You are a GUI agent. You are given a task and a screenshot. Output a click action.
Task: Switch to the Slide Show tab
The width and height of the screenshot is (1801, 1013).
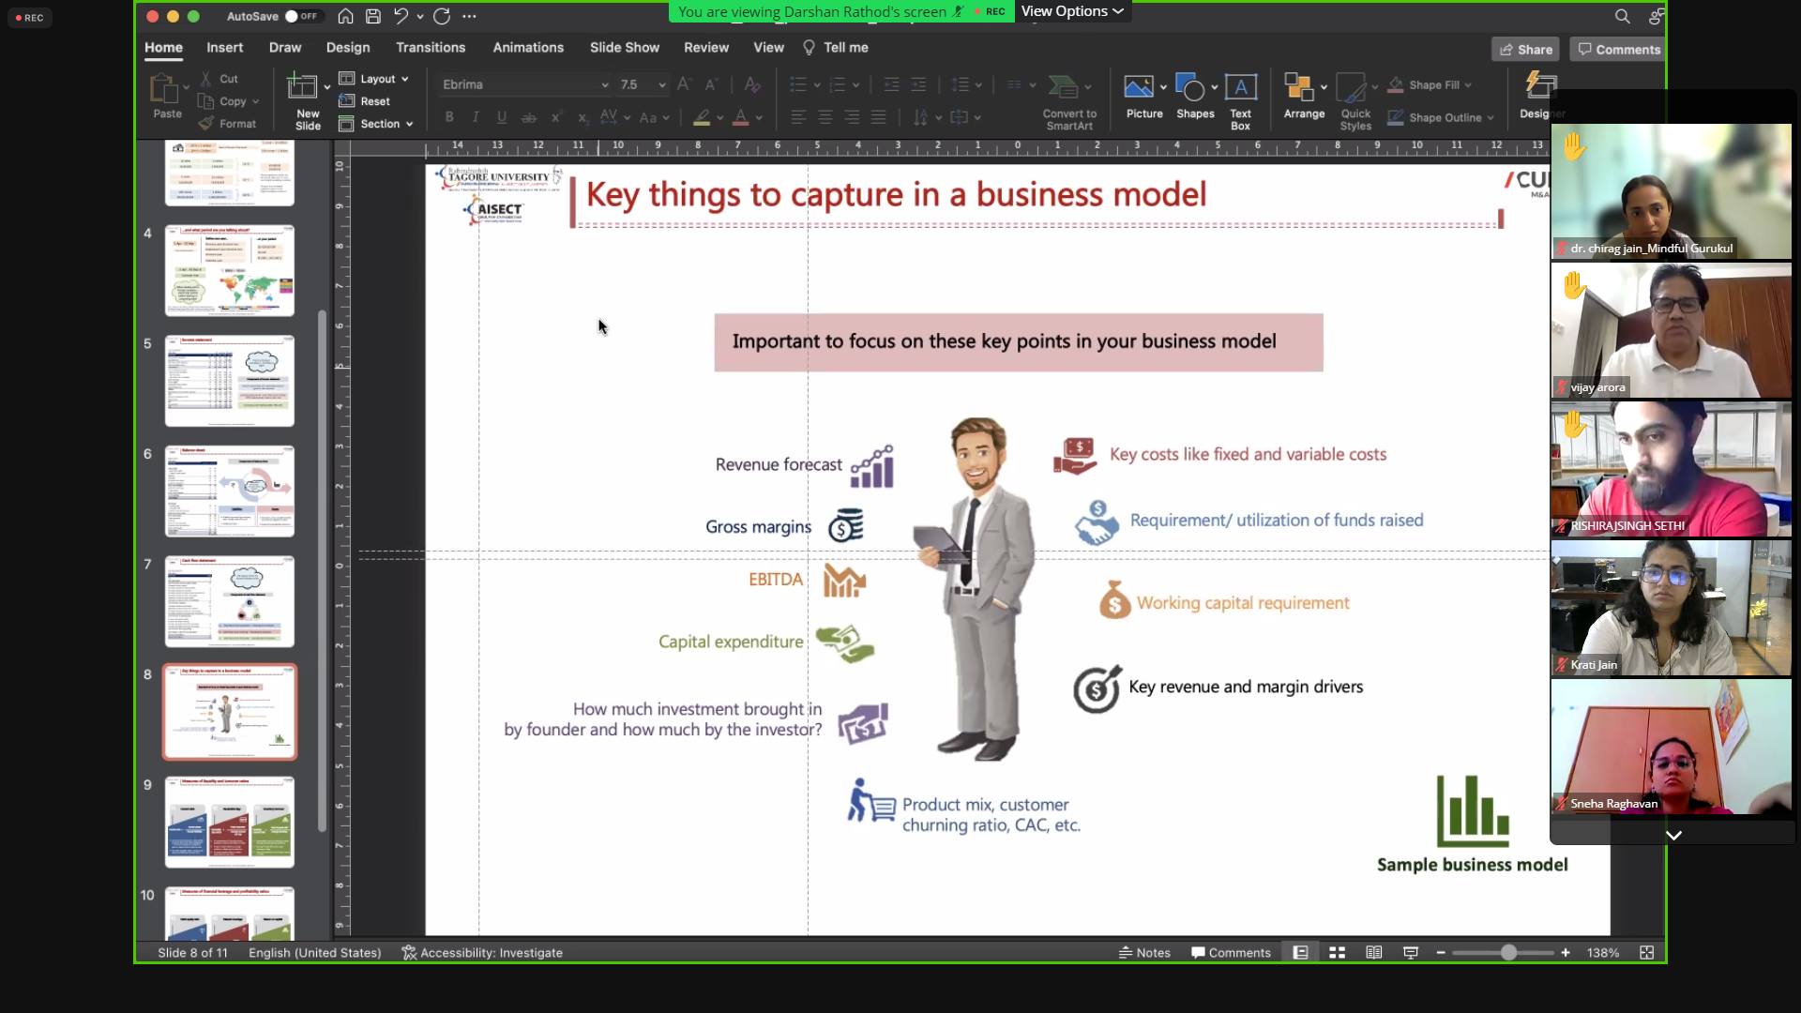tap(624, 47)
